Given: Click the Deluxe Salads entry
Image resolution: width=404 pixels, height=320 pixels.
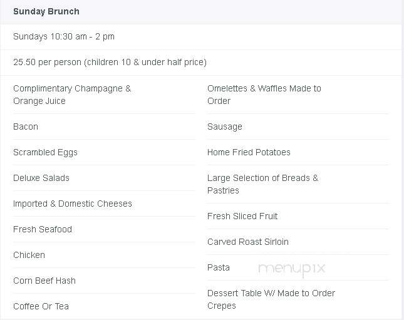Looking at the screenshot, I should pyautogui.click(x=41, y=178).
